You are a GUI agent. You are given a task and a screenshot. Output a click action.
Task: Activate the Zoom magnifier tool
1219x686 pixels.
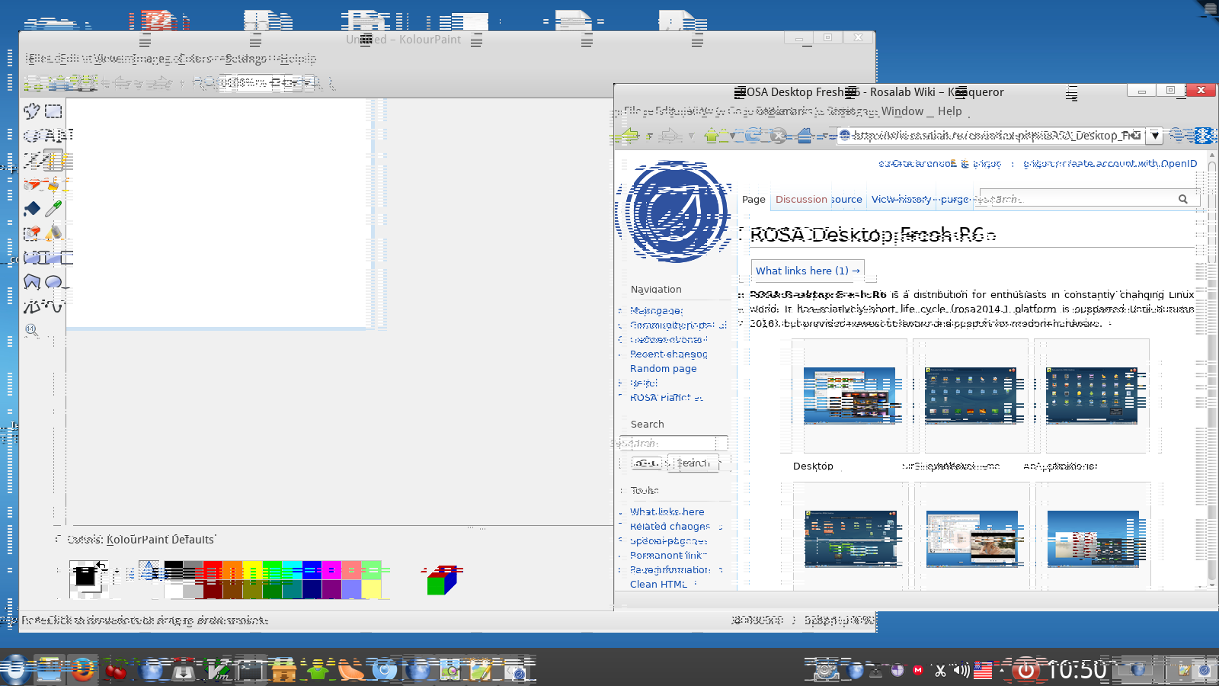coord(32,331)
